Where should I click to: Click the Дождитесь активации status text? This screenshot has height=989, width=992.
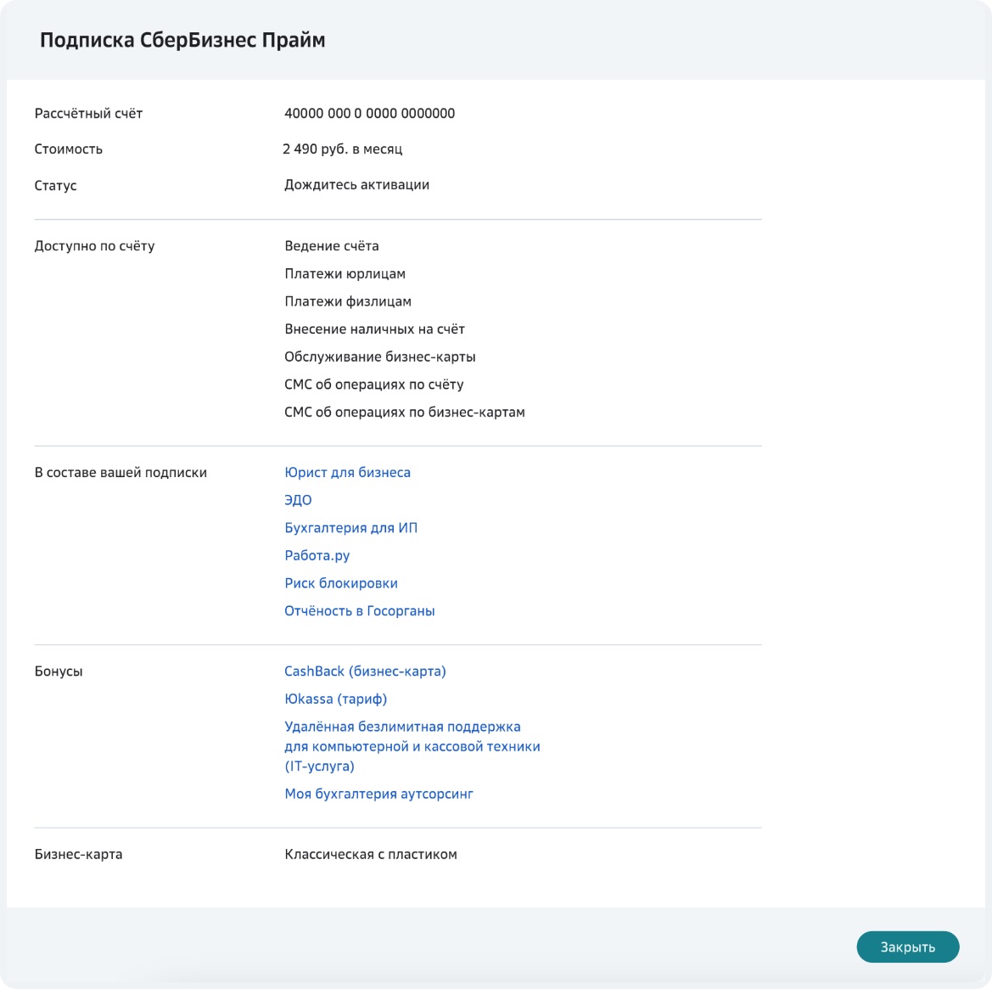[x=356, y=185]
